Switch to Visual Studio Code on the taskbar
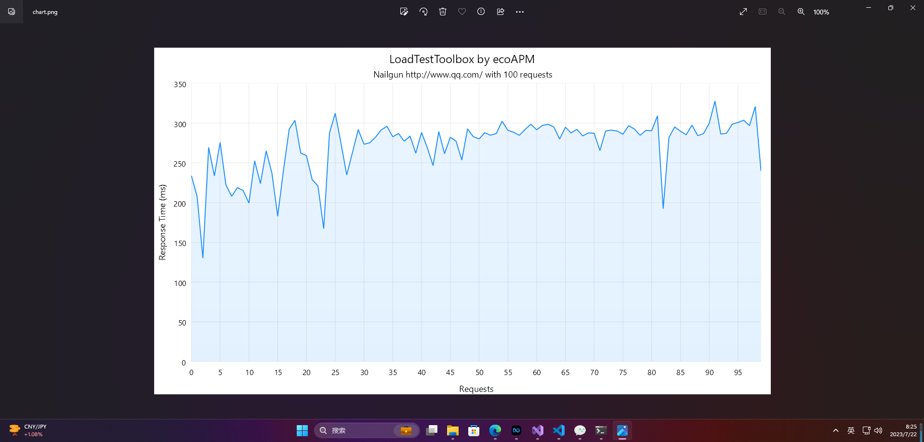This screenshot has height=442, width=924. click(x=559, y=430)
